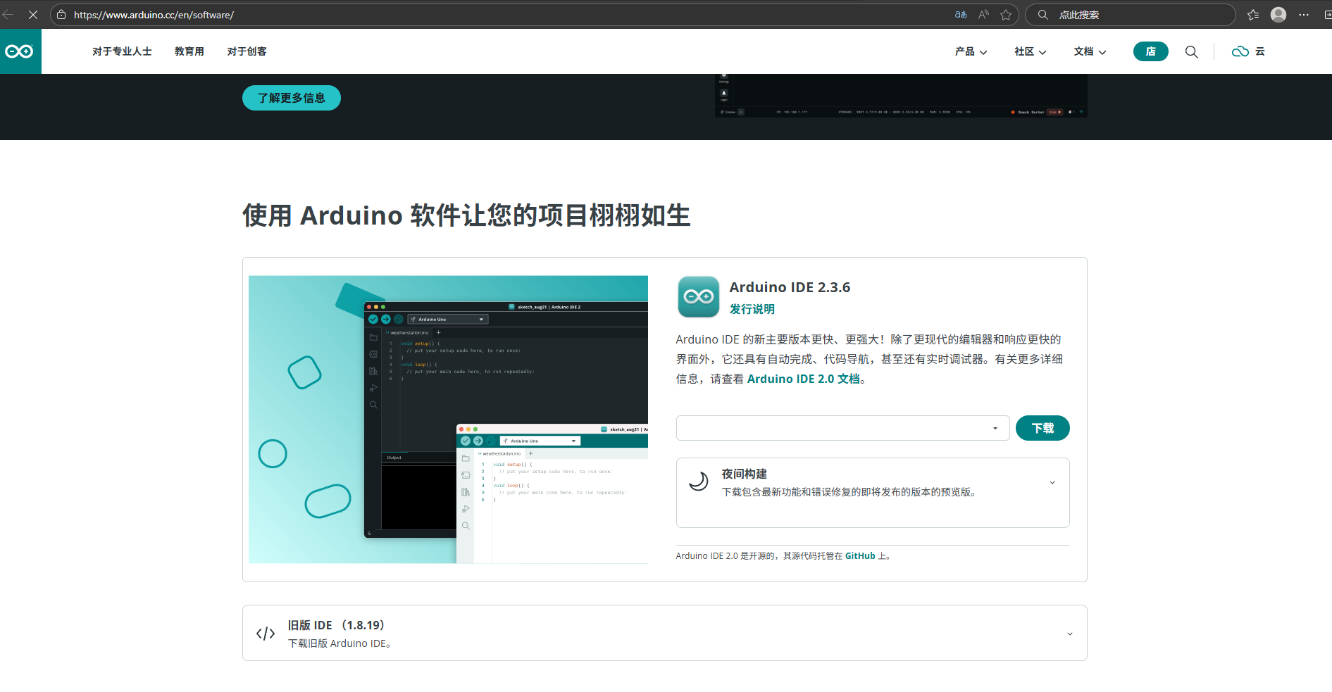Viewport: 1332px width, 692px height.
Task: Expand the 夜间构建 section chevron
Action: tap(1052, 482)
